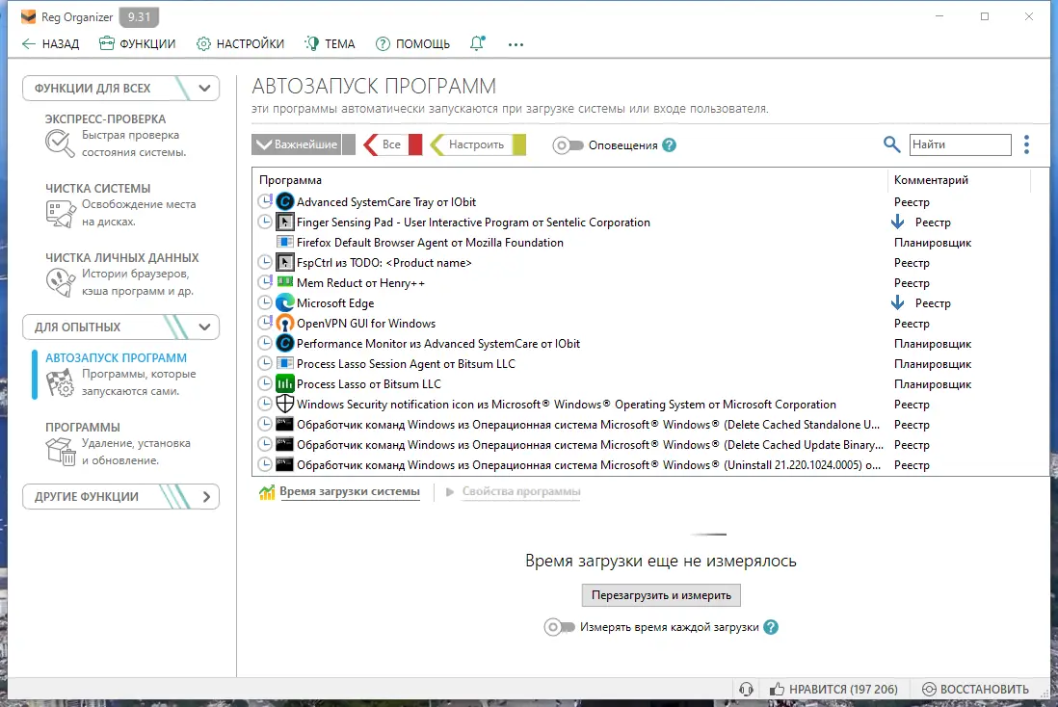Viewport: 1058px width, 707px height.
Task: Click the red swatch beside Все
Action: point(415,144)
